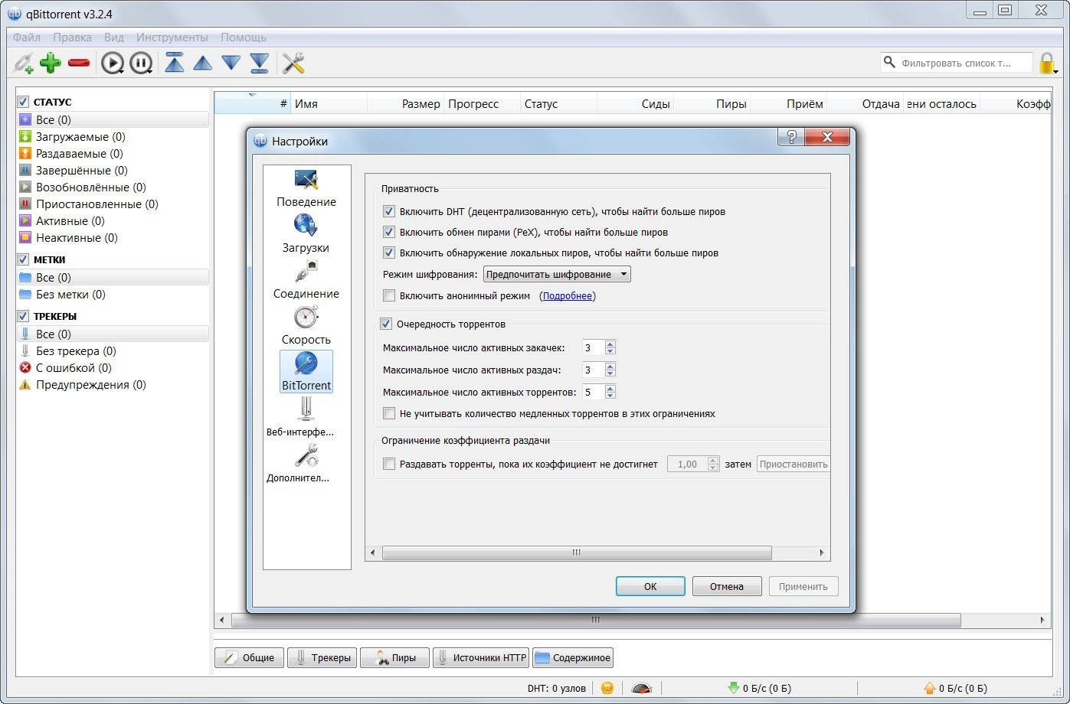Switch to the Общие tab
Viewport: 1070px width, 704px height.
(249, 657)
